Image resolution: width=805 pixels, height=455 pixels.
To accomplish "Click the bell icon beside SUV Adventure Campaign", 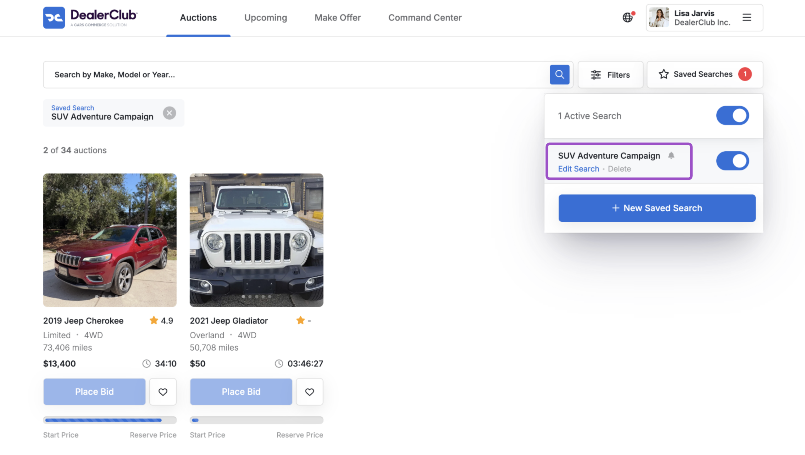I will (x=671, y=155).
